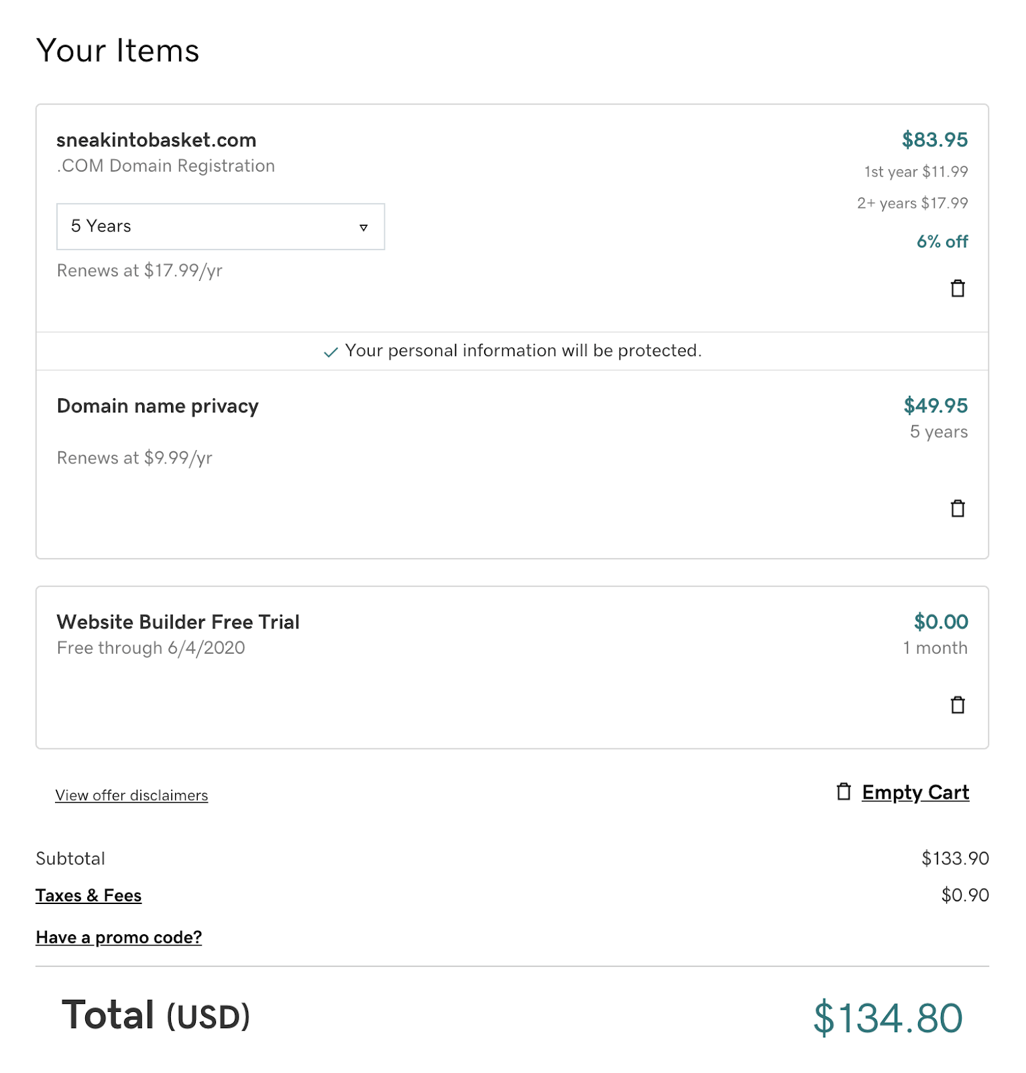1026x1073 pixels.
Task: Click the Domain name privacy title
Action: [158, 406]
